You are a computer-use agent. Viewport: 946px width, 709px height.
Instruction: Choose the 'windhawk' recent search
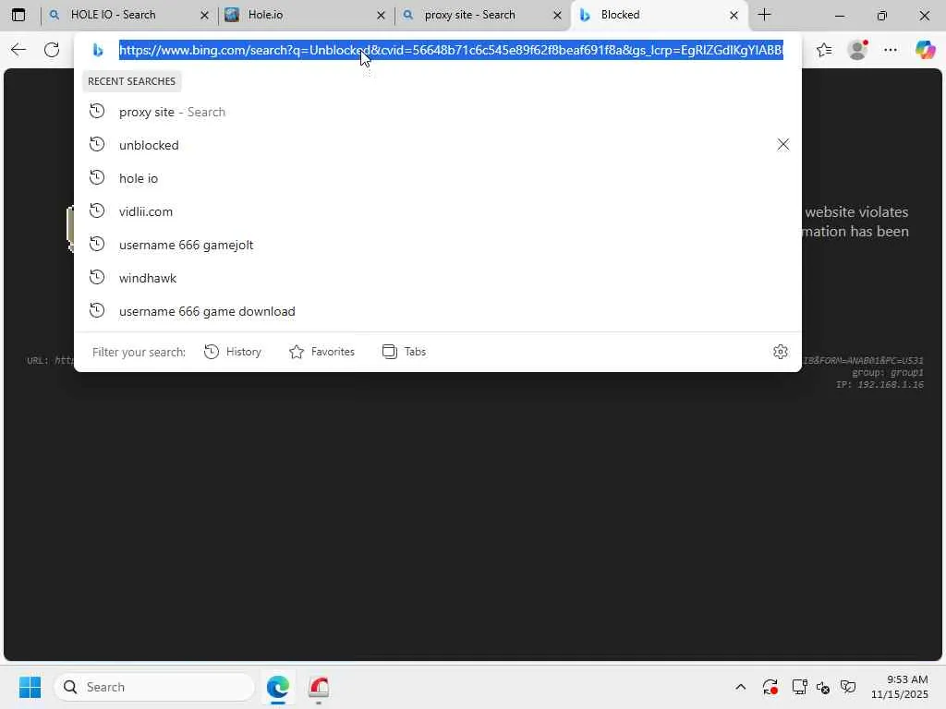tap(437, 278)
